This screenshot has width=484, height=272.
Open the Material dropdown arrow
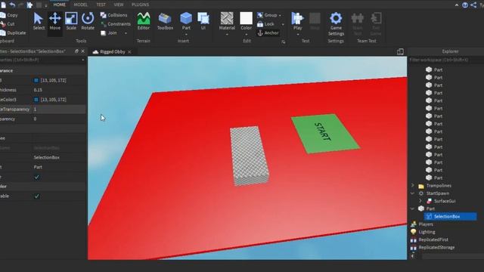(x=227, y=34)
